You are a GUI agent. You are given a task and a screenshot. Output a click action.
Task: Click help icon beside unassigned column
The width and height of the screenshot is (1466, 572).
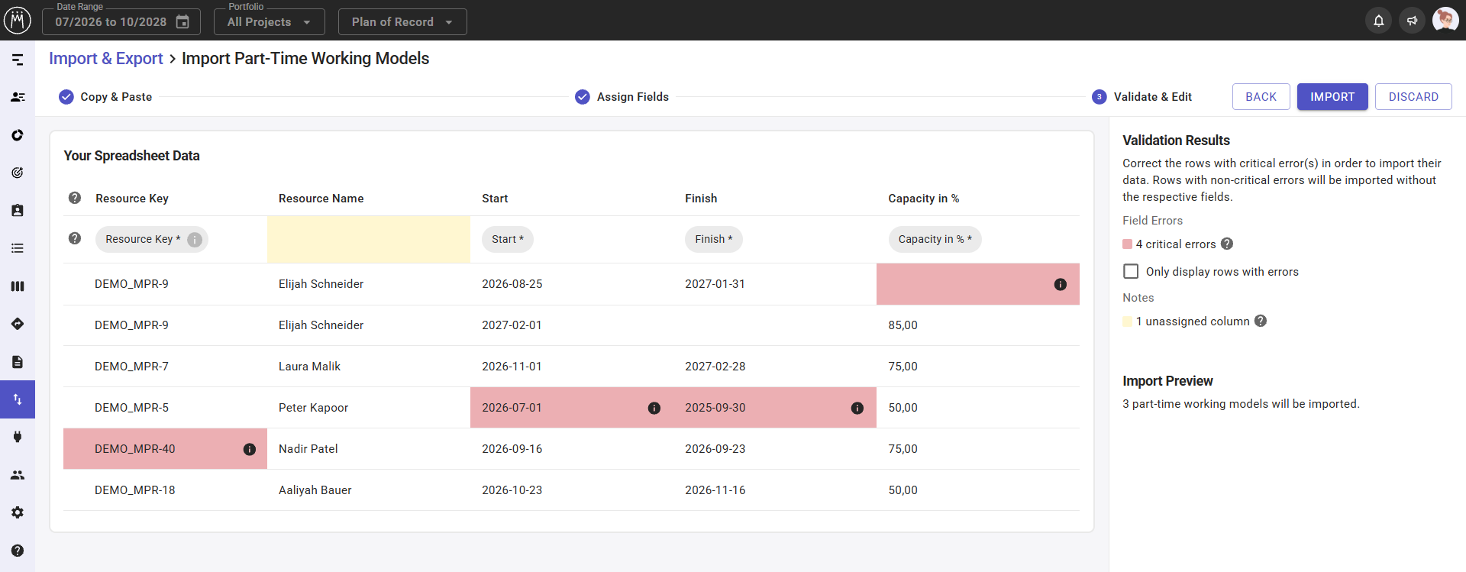(1261, 321)
